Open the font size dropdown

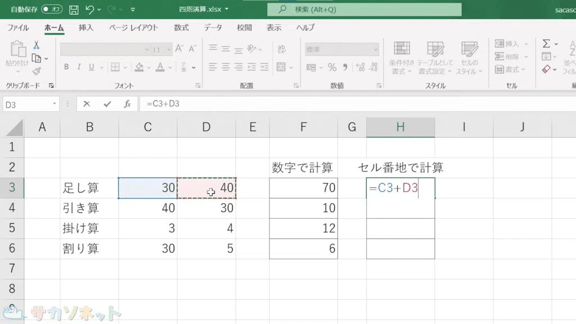(169, 49)
